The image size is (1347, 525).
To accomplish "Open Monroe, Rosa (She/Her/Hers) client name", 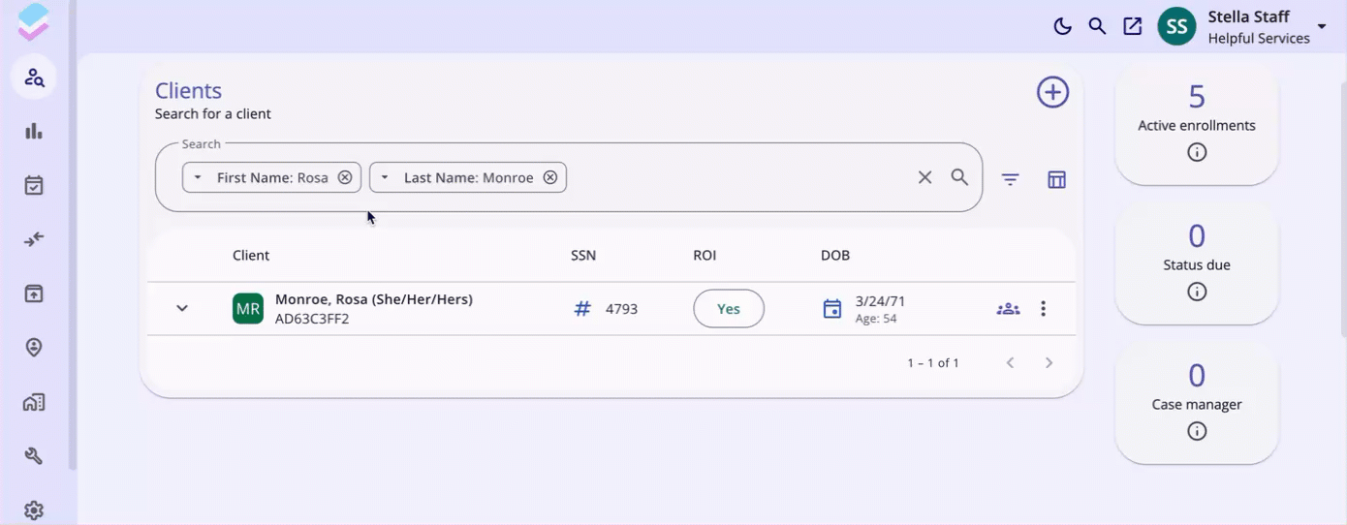I will pyautogui.click(x=374, y=299).
